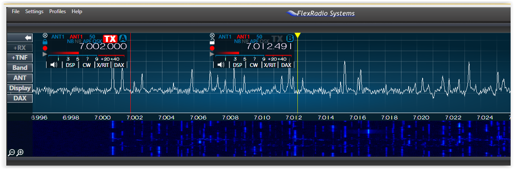The width and height of the screenshot is (514, 169).
Task: Open slice A DAX tab
Action: [x=119, y=65]
